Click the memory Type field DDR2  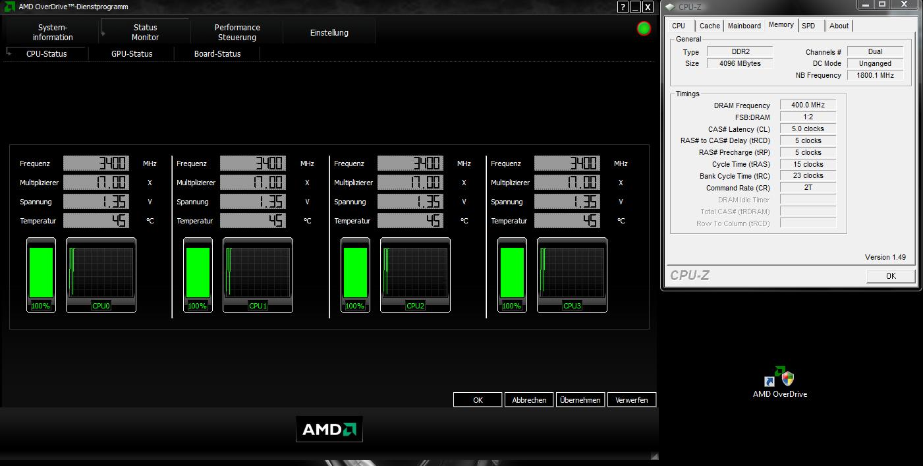click(x=740, y=51)
